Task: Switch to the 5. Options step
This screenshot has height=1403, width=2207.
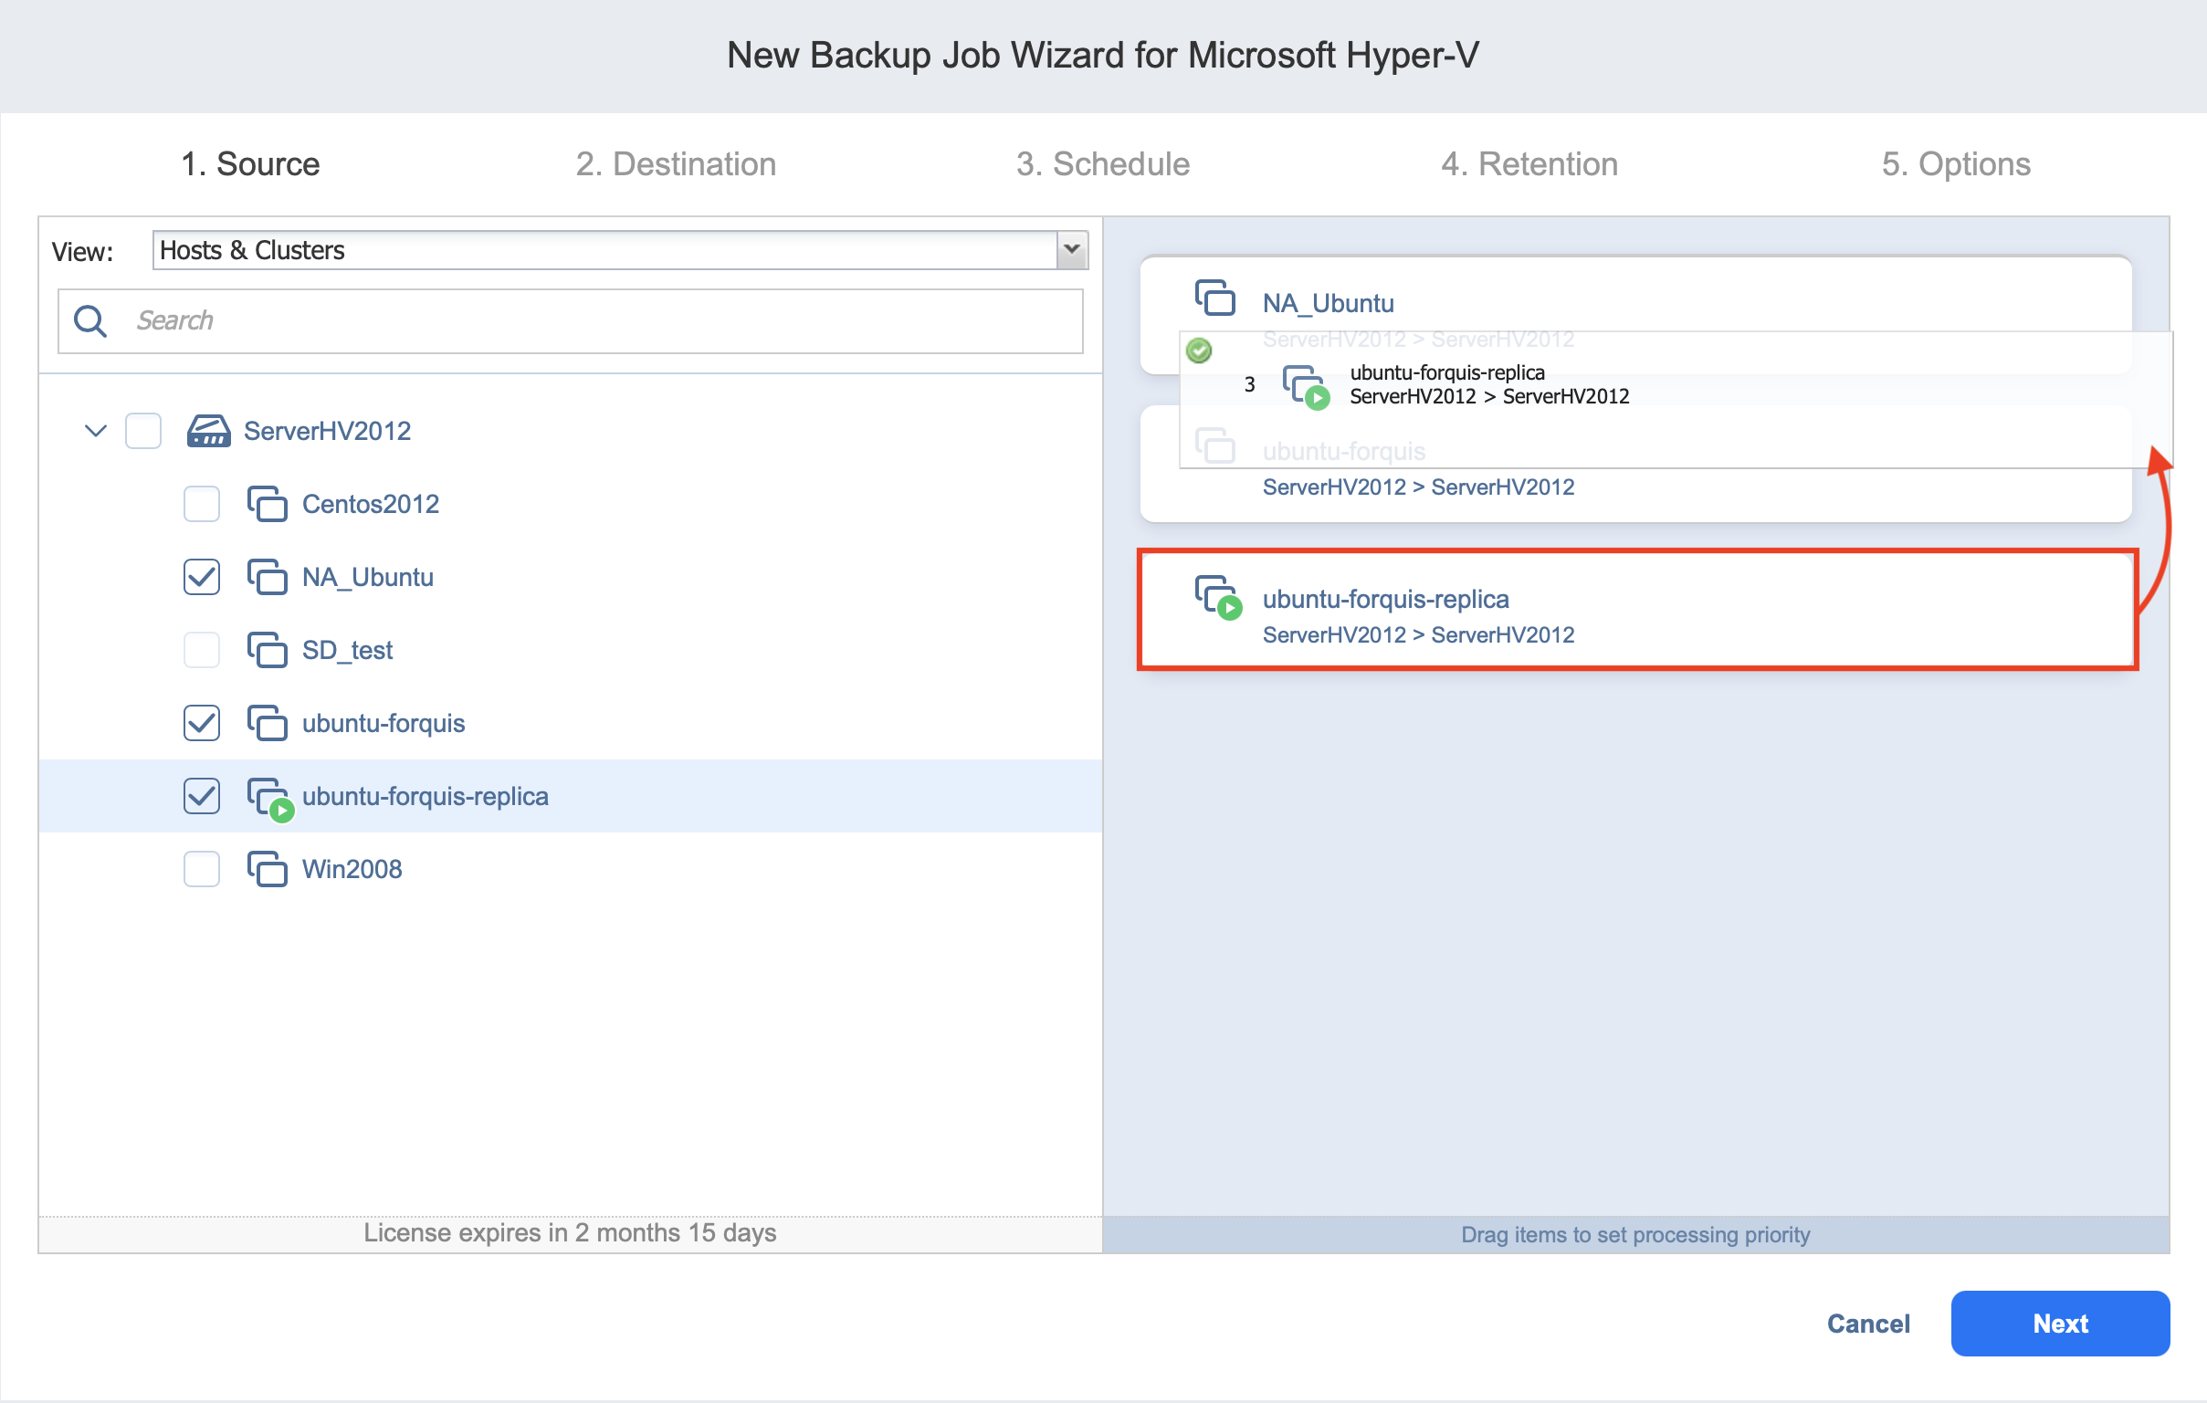Action: point(1955,164)
